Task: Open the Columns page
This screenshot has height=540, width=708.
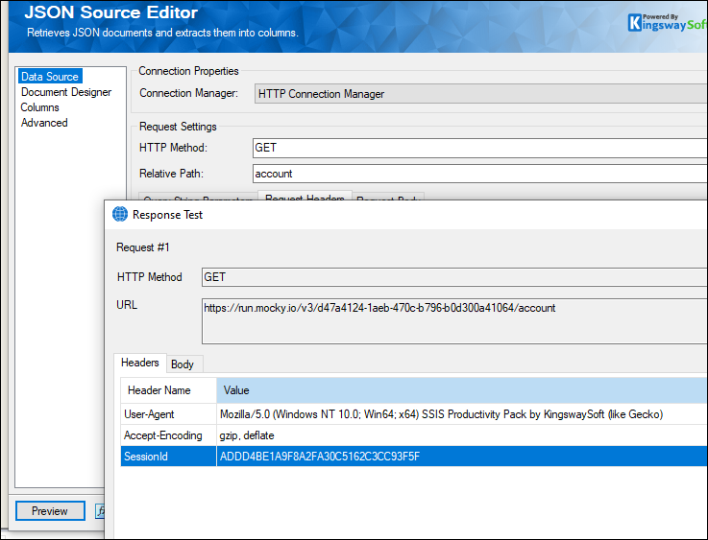Action: tap(39, 107)
